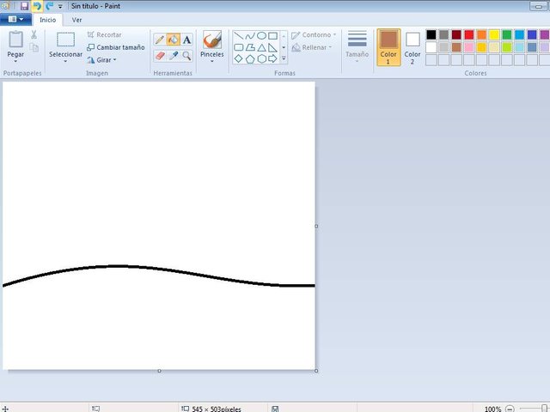Screen dimensions: 550x412
Task: Select the Eraser tool
Action: click(x=160, y=56)
